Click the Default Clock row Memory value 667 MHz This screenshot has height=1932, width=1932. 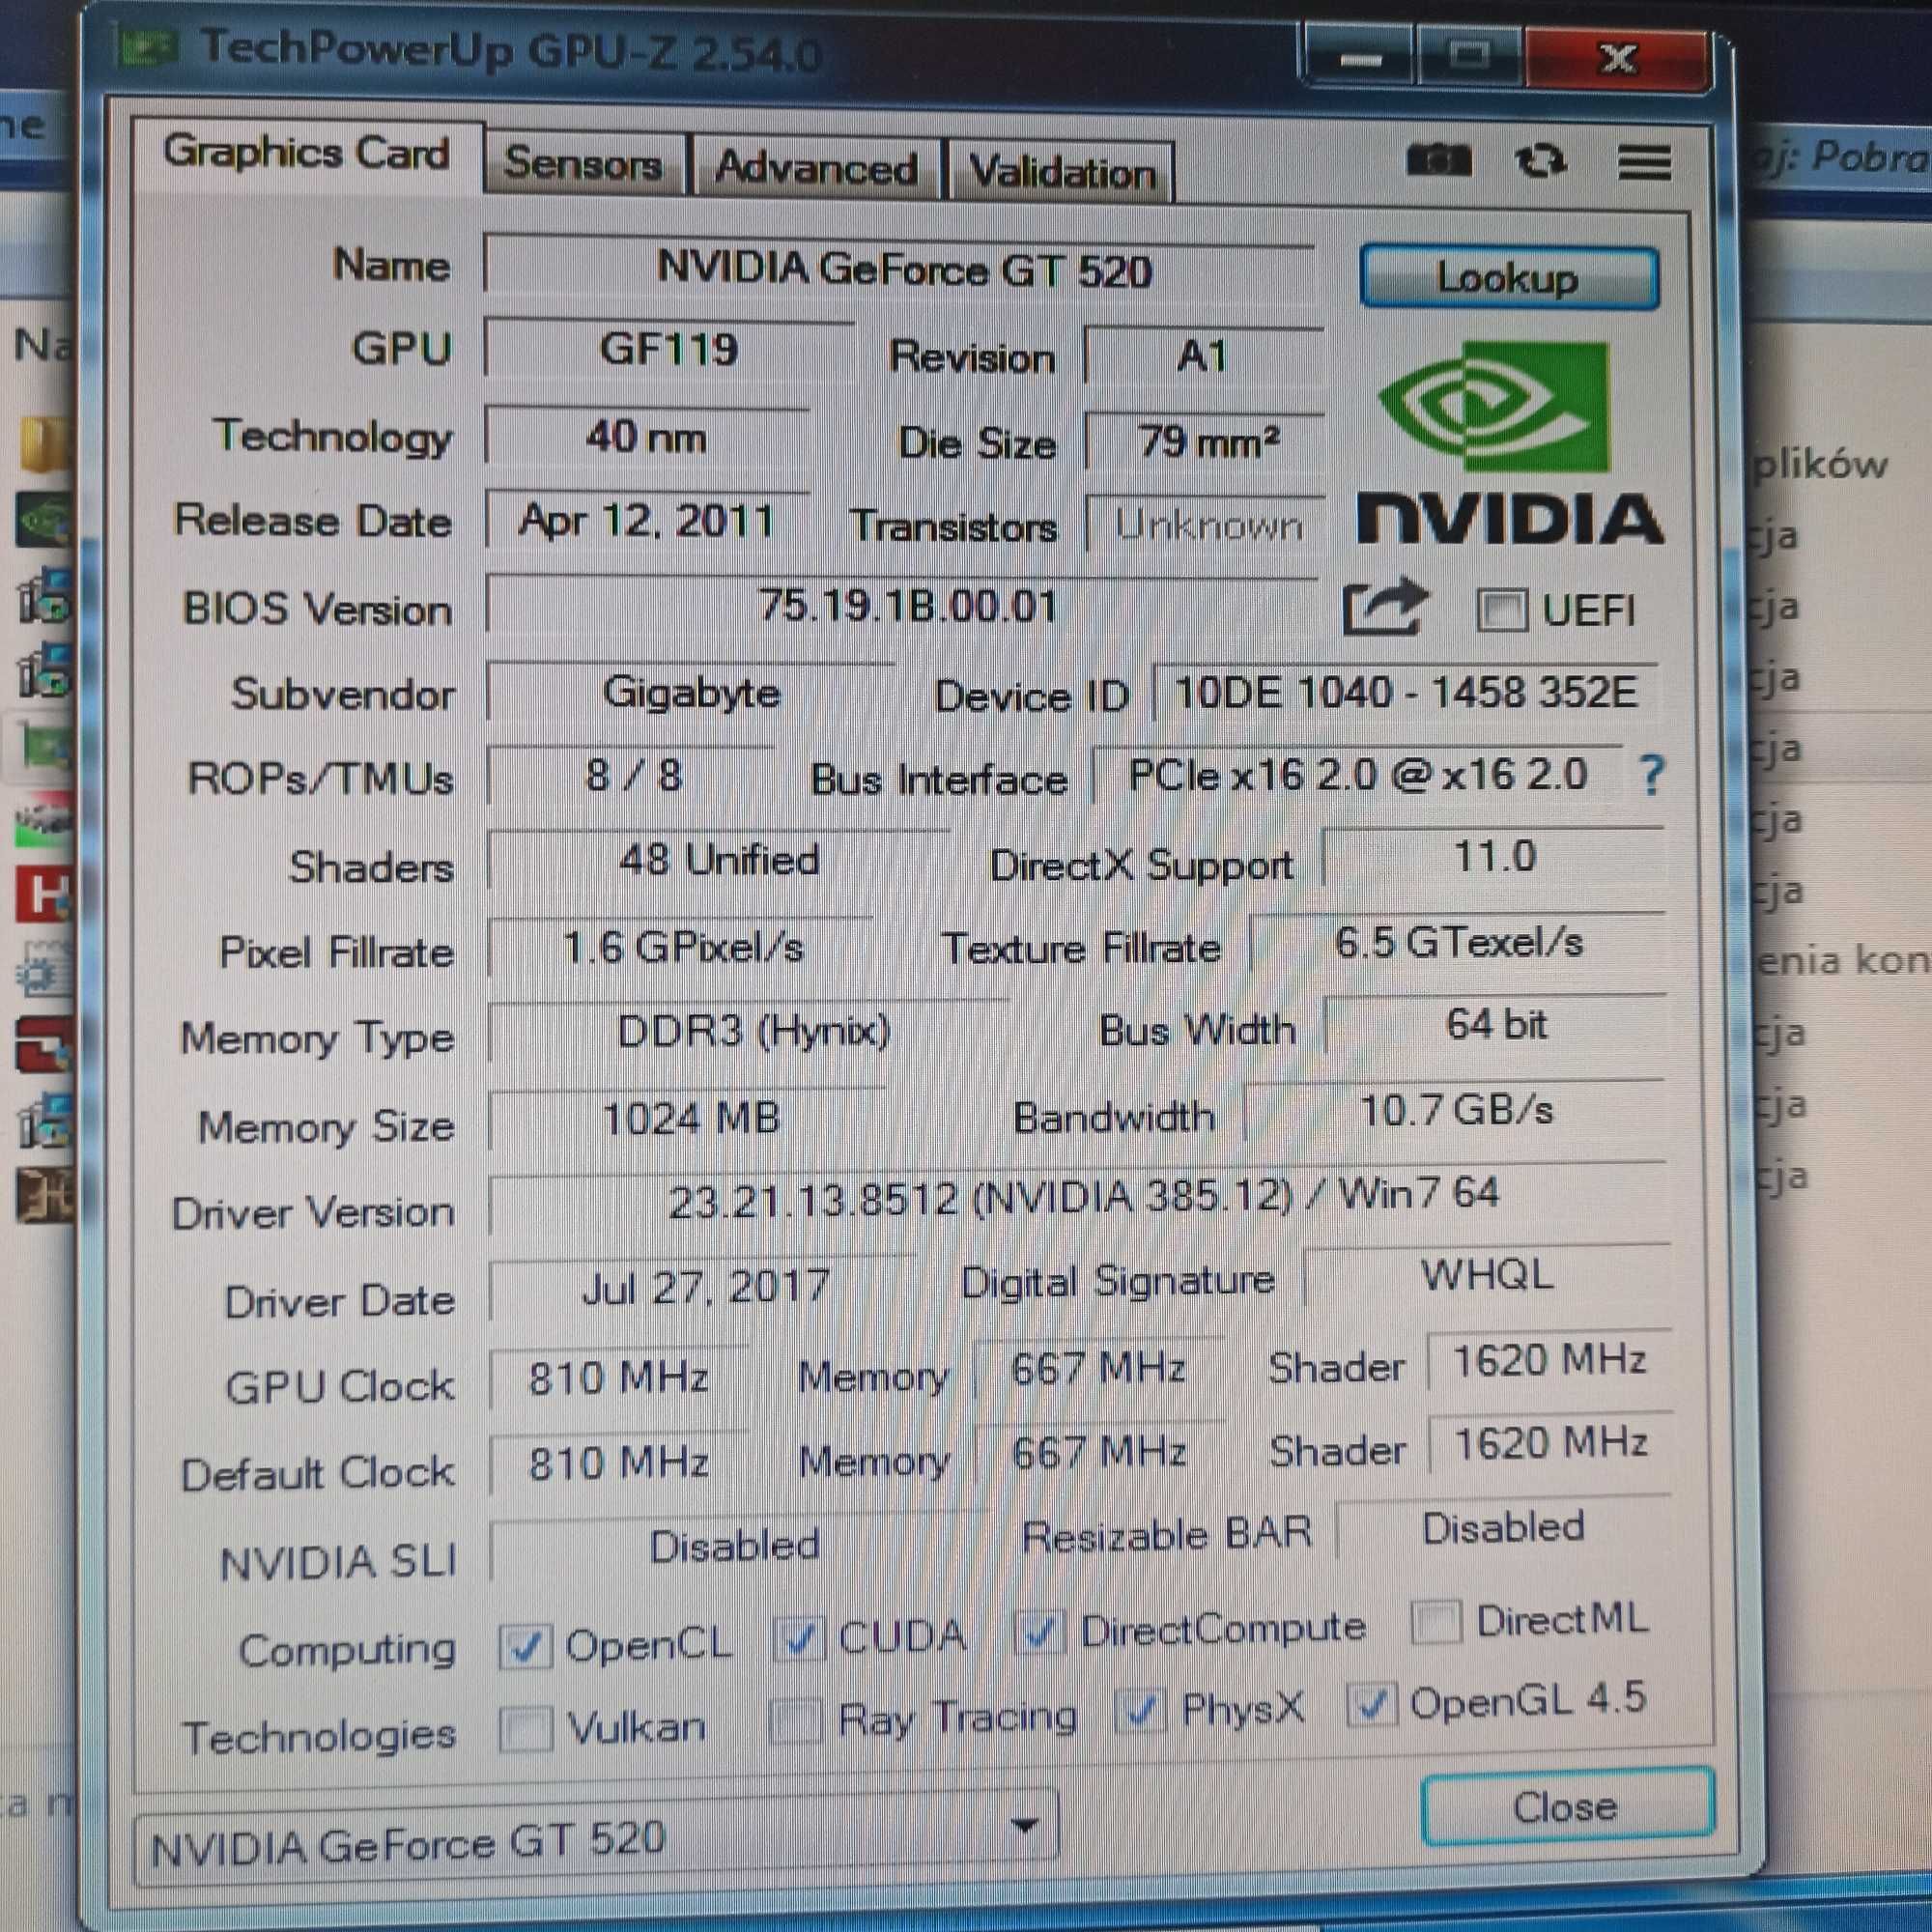(x=1099, y=1452)
